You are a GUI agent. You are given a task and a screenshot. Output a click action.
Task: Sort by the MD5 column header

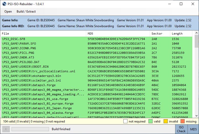pos(118,34)
